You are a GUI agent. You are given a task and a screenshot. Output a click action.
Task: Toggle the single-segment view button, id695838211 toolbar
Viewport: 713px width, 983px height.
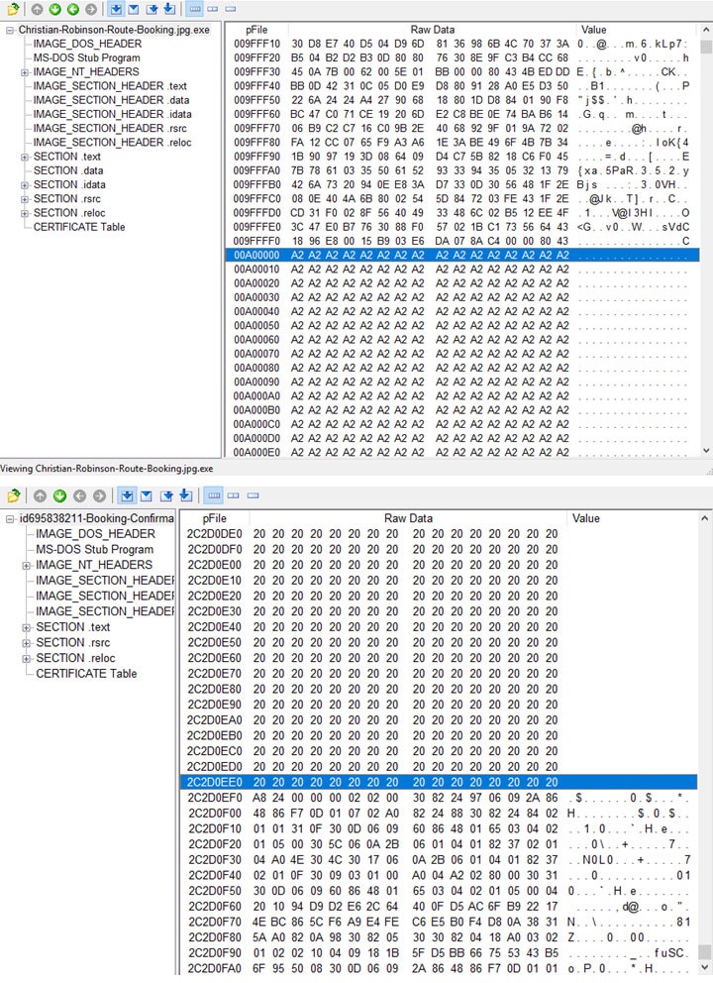point(254,495)
